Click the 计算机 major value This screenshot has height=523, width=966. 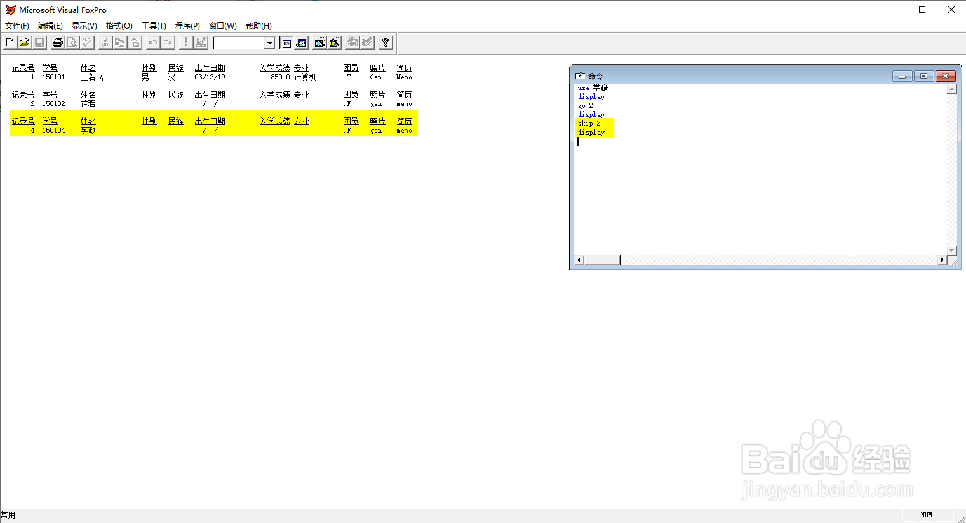pyautogui.click(x=305, y=77)
